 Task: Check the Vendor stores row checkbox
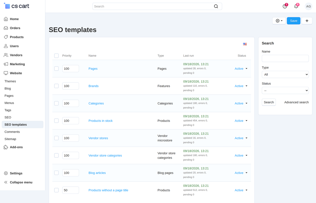click(x=56, y=138)
